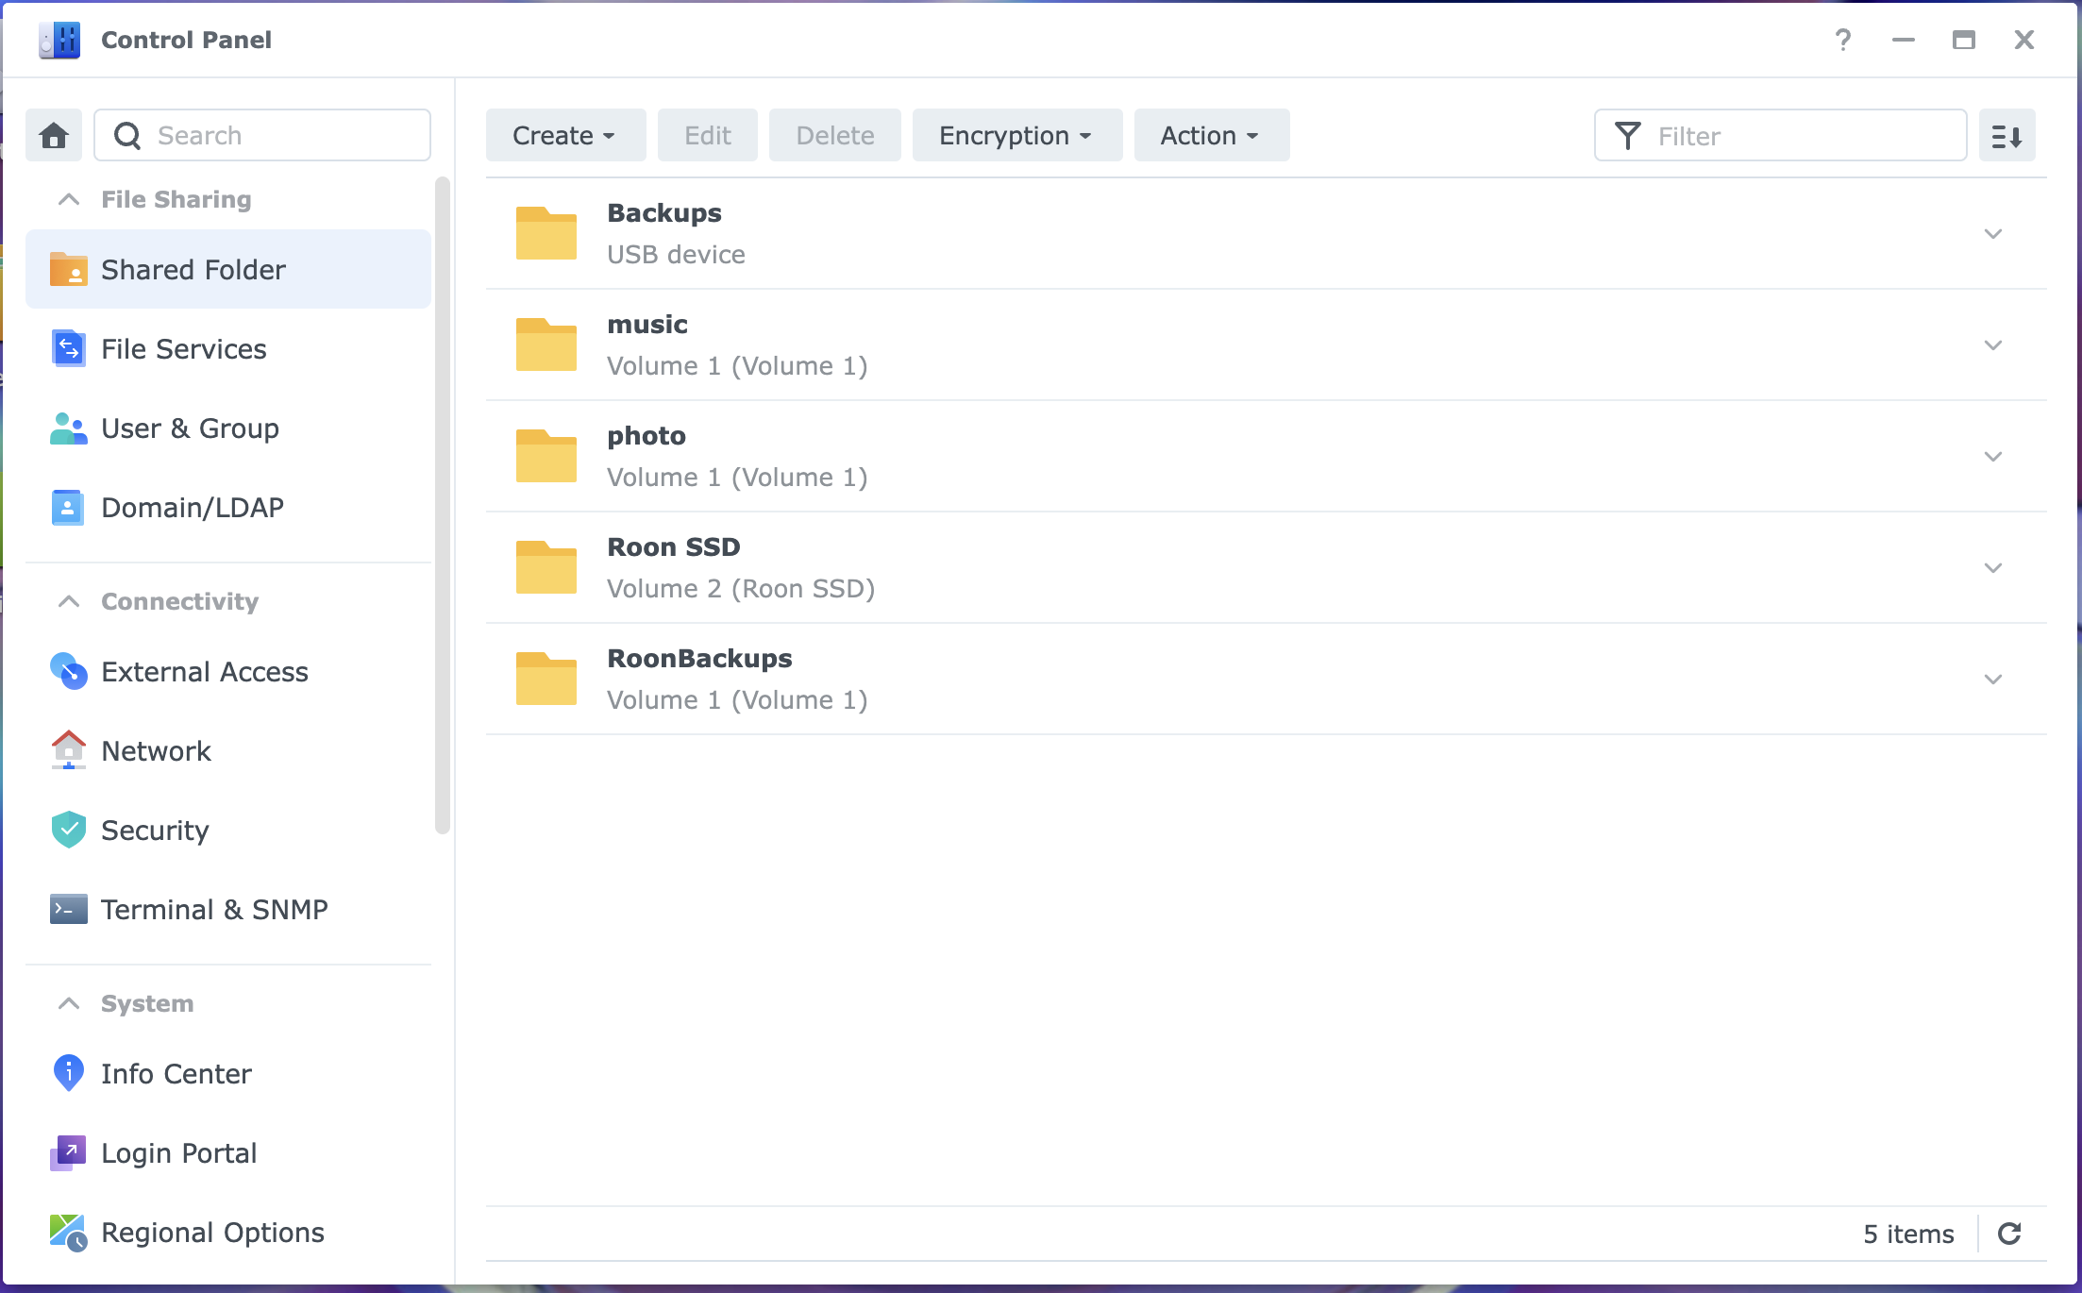The height and width of the screenshot is (1293, 2082).
Task: Expand details for Backups folder
Action: 1993,233
